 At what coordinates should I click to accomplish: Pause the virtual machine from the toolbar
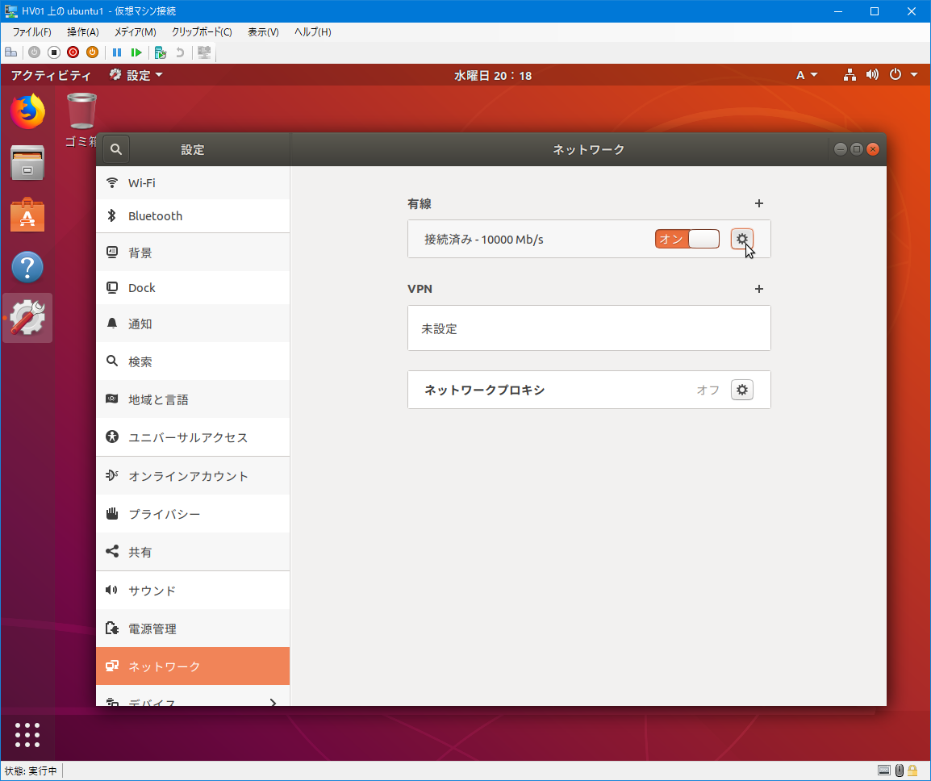tap(116, 52)
